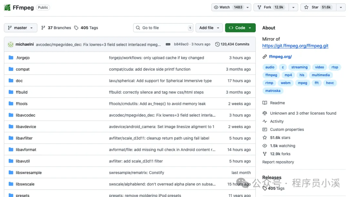Open the libavdevice folder icon
Viewport: 351px width, 197px height.
click(x=11, y=126)
